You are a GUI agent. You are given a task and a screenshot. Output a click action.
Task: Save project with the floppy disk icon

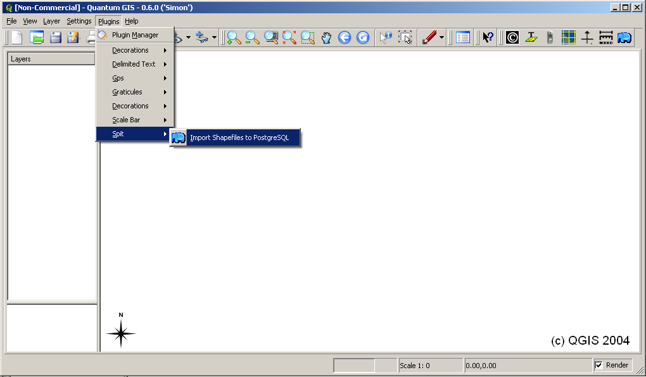pos(55,37)
